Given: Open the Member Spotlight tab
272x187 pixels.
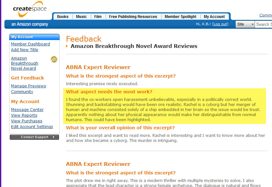Looking at the screenshot, I should click(180, 17).
